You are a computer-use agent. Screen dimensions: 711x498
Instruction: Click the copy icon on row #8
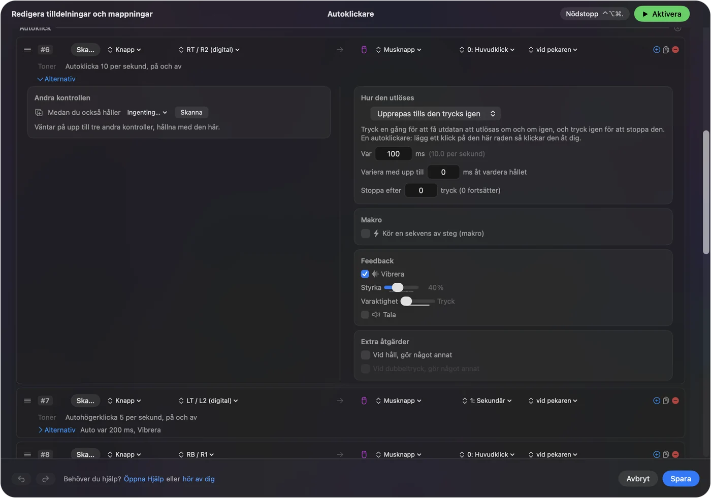666,454
